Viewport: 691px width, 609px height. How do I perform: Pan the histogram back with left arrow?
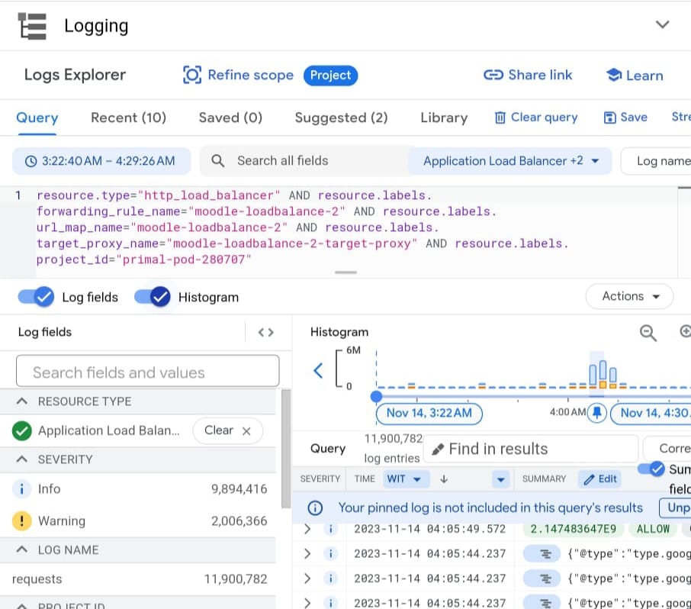318,370
